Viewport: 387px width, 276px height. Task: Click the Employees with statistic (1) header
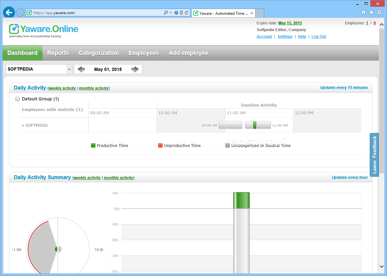[52, 109]
